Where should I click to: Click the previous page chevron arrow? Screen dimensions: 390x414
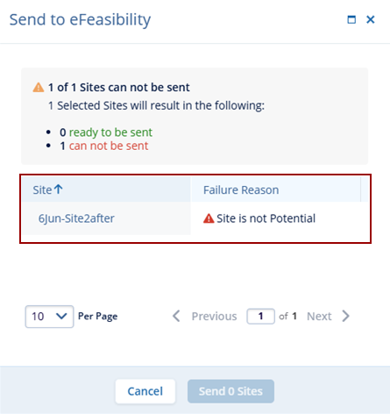(176, 316)
